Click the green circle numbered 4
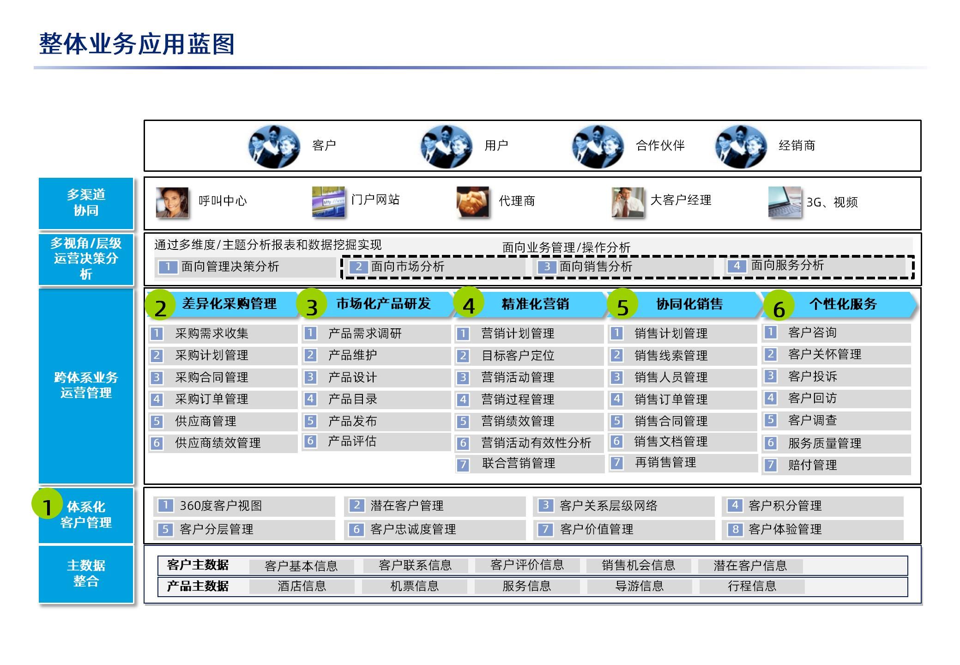 click(468, 304)
